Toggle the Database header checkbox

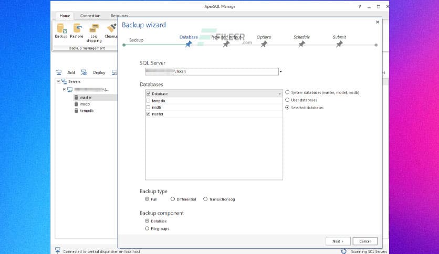pyautogui.click(x=149, y=94)
